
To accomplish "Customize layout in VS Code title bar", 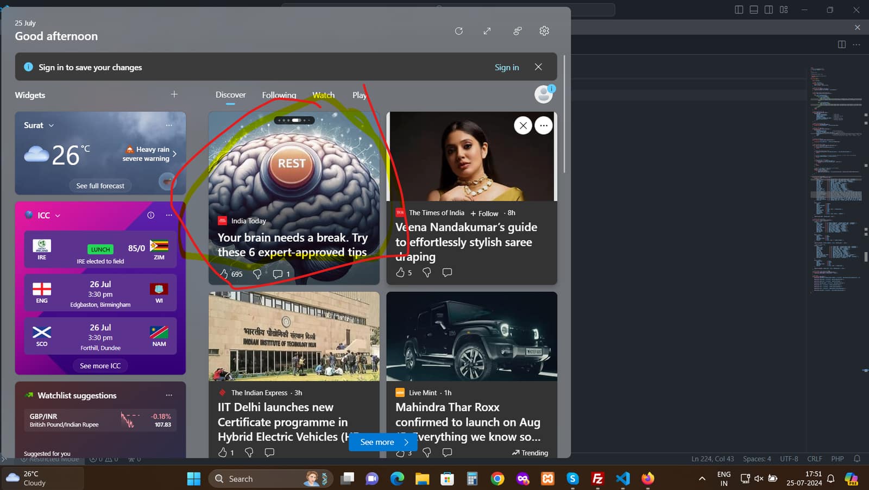I will pos(784,10).
